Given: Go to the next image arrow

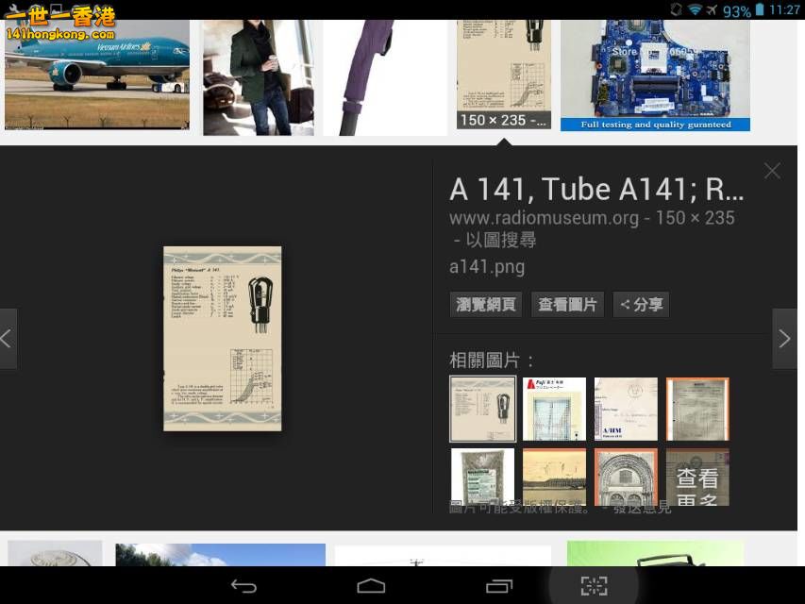Looking at the screenshot, I should (784, 339).
